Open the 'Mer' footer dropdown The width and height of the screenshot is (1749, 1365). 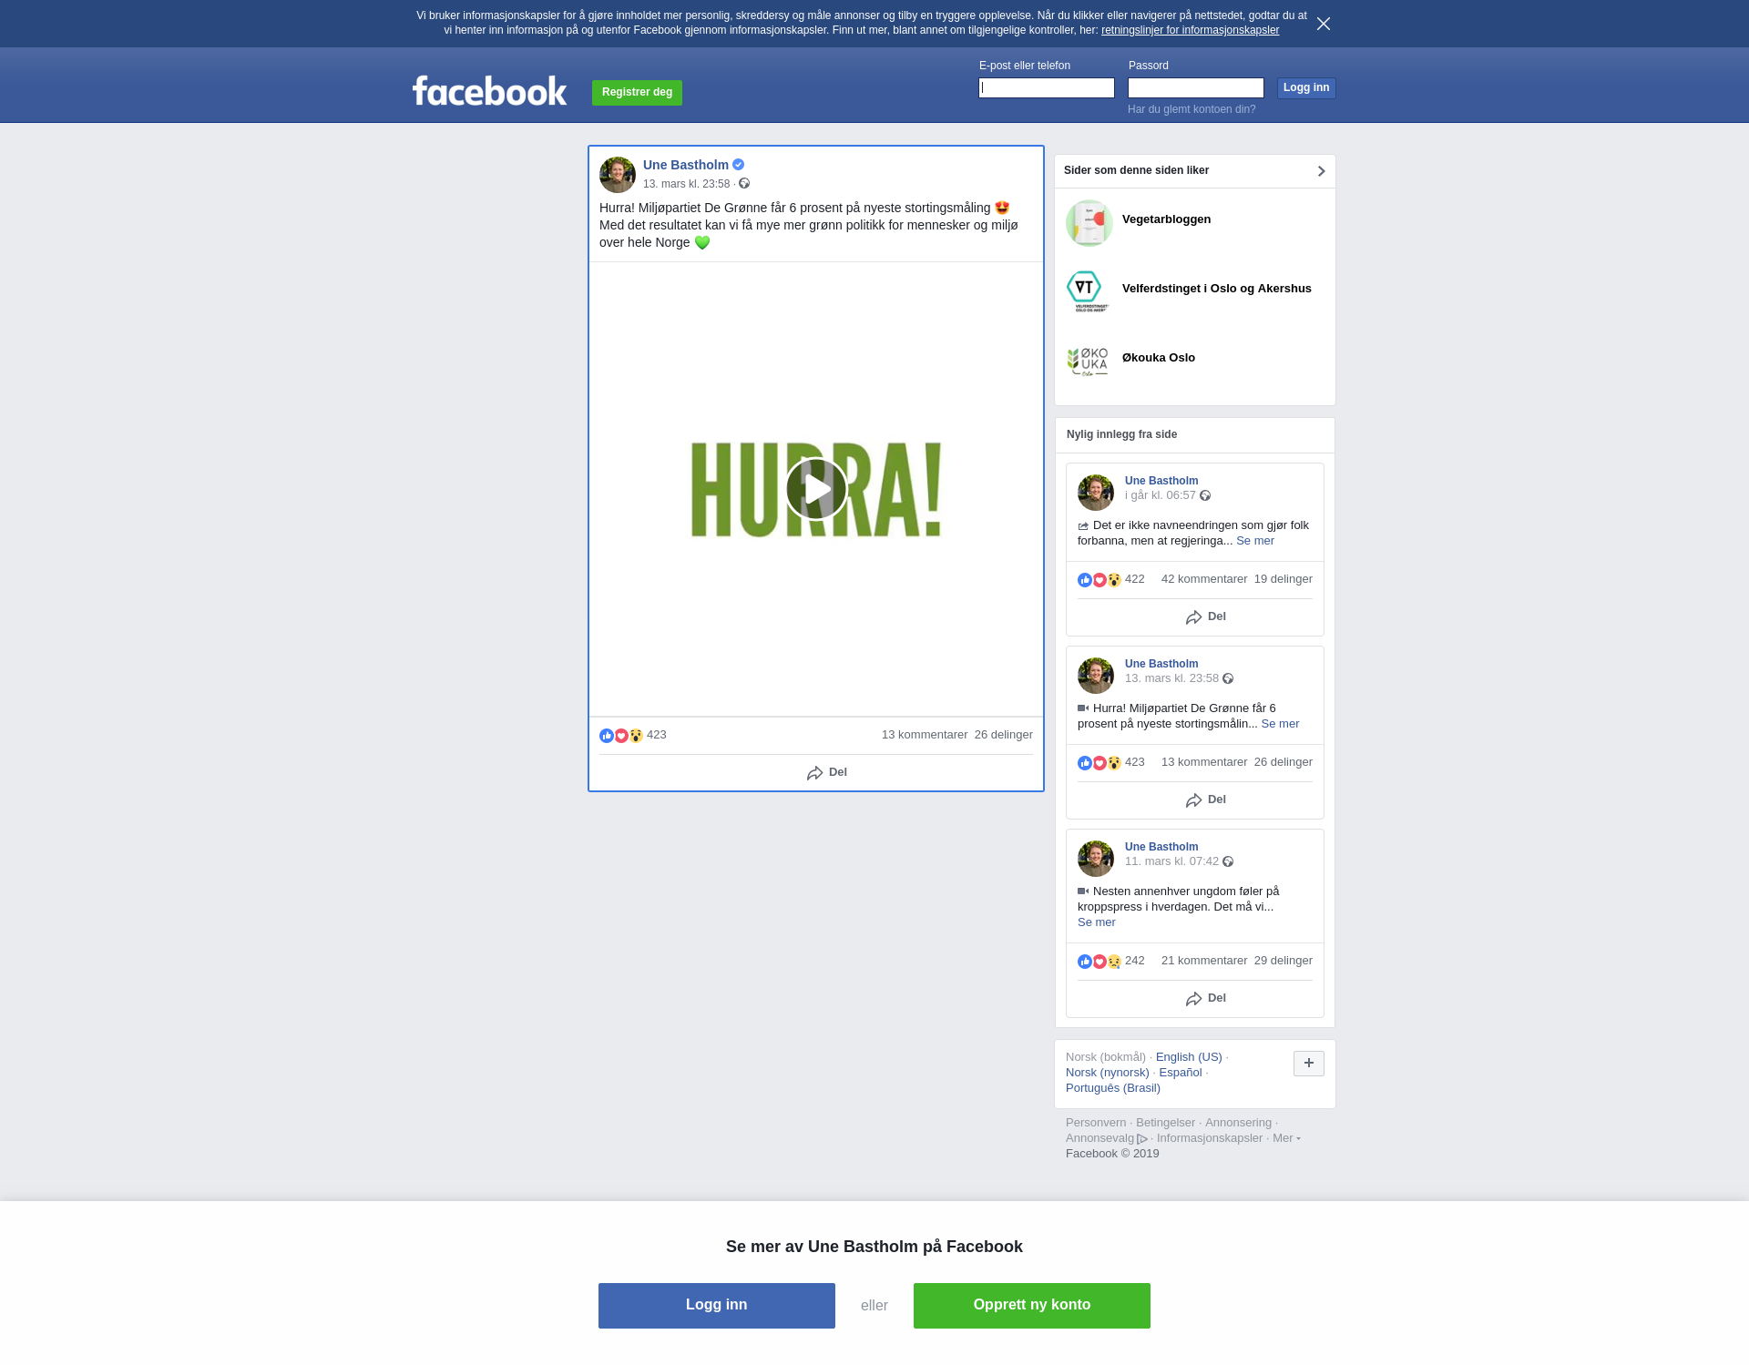coord(1286,1138)
